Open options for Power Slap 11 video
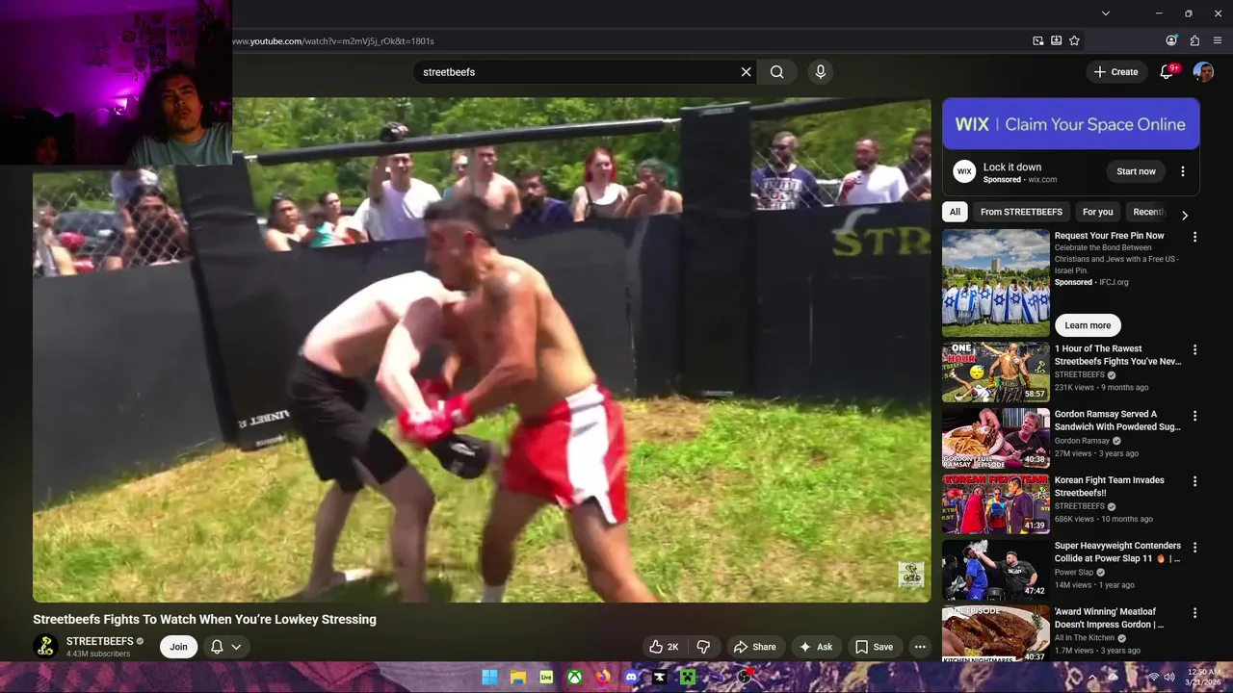The height and width of the screenshot is (693, 1233). coord(1194,547)
